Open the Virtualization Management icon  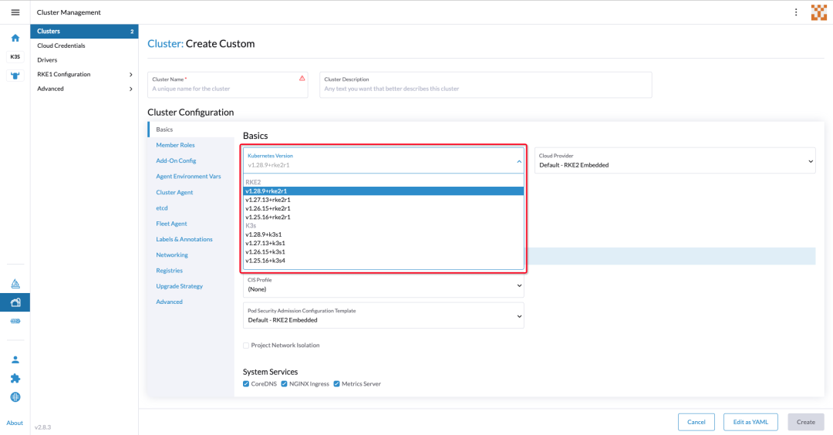pyautogui.click(x=15, y=322)
